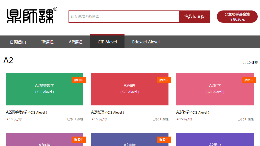
Task: Open the blue A2生物 course thumbnail
Action: coord(130,139)
